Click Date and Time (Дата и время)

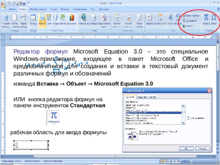tap(189, 21)
